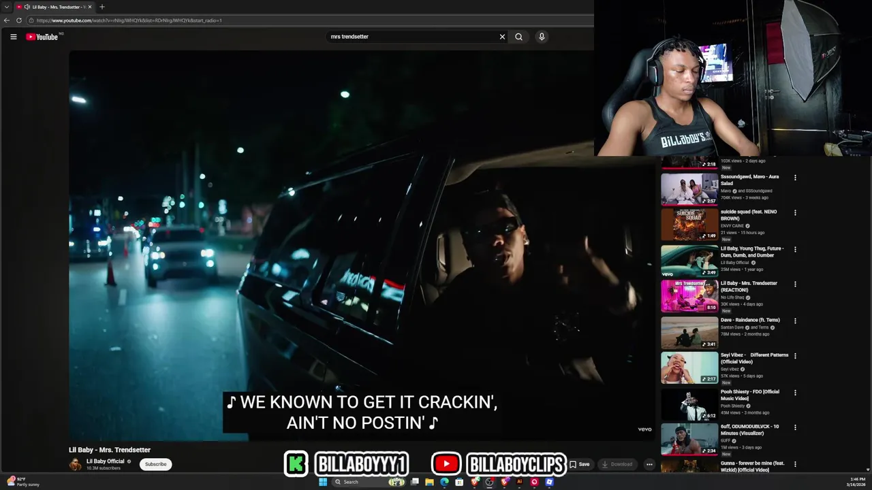Image resolution: width=872 pixels, height=490 pixels.
Task: Open options for Pooh Shiesty - FDO
Action: [x=795, y=392]
